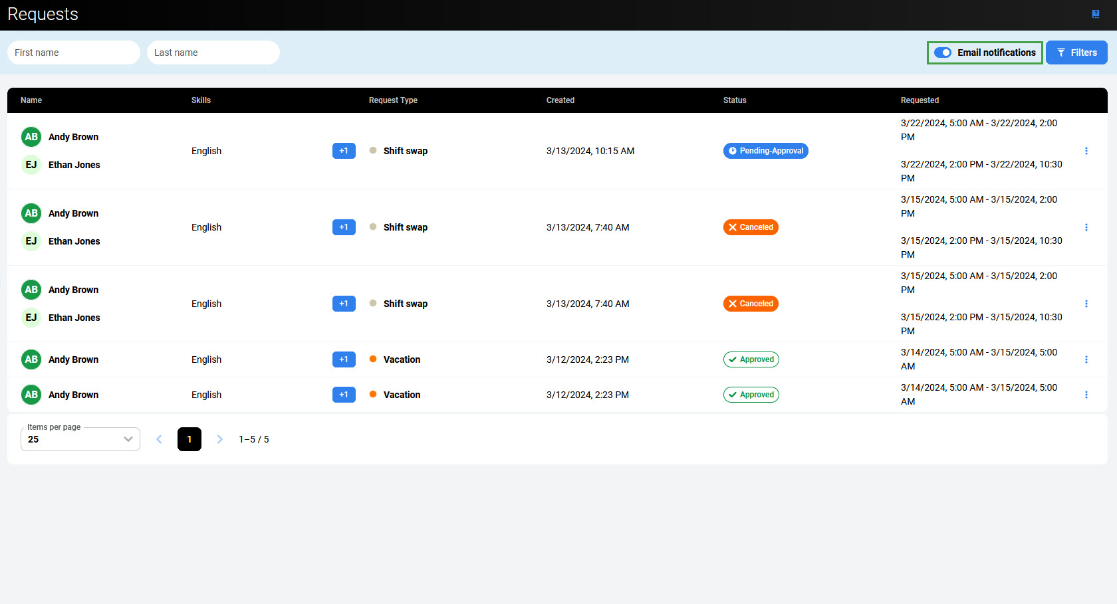This screenshot has width=1117, height=604.
Task: Sort by the Status column header
Action: point(735,100)
